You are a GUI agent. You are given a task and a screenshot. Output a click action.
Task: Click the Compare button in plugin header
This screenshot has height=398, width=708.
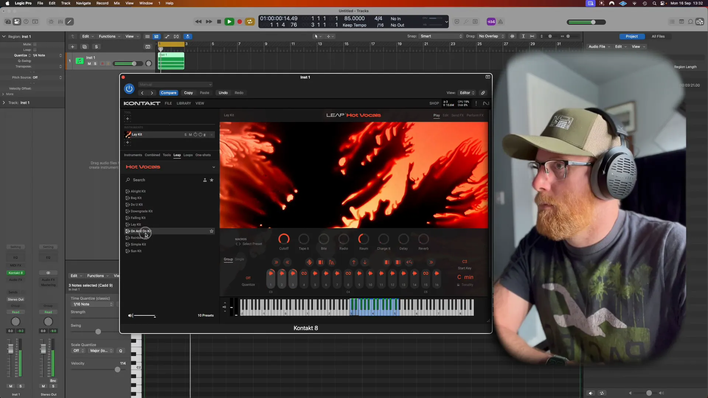169,93
